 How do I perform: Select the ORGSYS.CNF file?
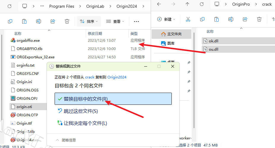coord(28,73)
